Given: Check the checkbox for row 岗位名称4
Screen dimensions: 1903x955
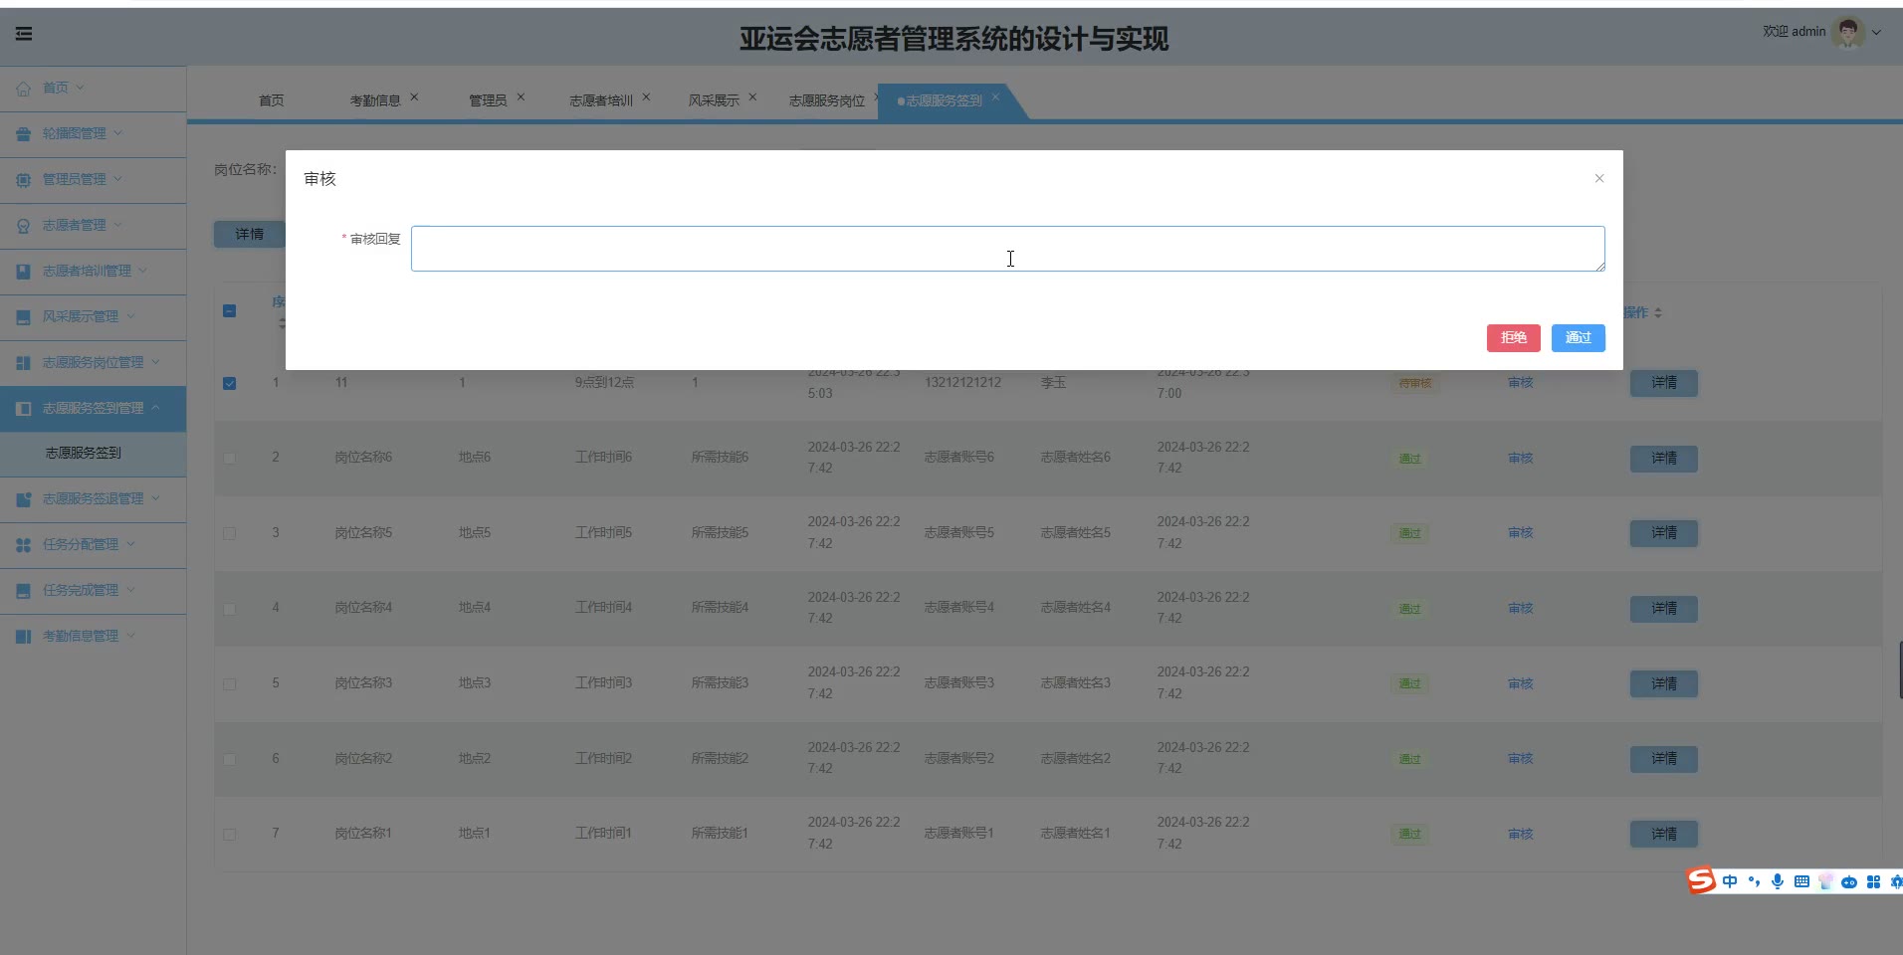Looking at the screenshot, I should pos(230,609).
